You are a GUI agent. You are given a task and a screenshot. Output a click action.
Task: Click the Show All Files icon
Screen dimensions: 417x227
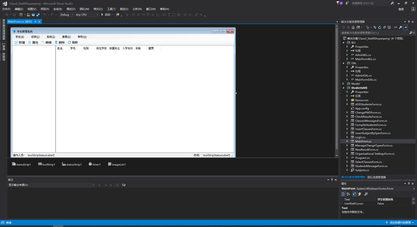pyautogui.click(x=389, y=28)
